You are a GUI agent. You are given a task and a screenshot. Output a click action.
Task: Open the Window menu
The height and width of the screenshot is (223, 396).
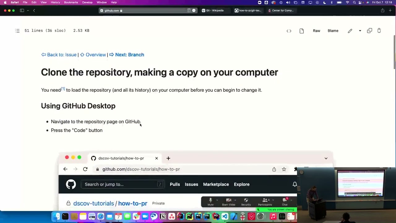(102, 2)
